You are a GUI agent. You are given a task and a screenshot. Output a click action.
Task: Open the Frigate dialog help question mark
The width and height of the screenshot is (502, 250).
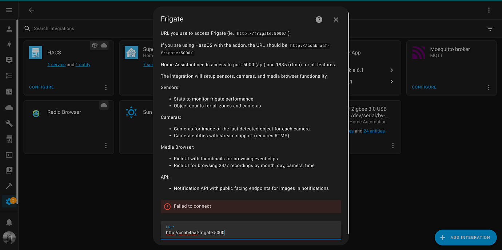coord(319,19)
